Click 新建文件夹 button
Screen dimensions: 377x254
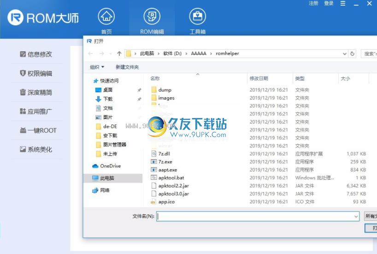(127, 67)
